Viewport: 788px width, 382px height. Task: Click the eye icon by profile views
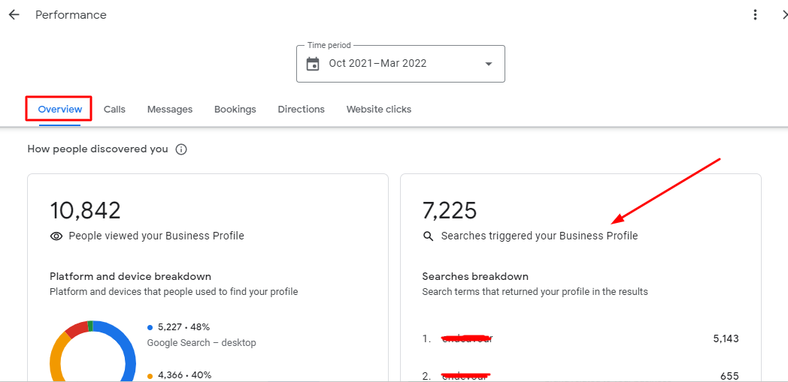[56, 236]
